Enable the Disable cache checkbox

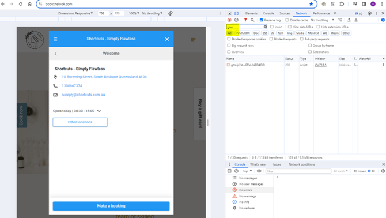click(287, 20)
